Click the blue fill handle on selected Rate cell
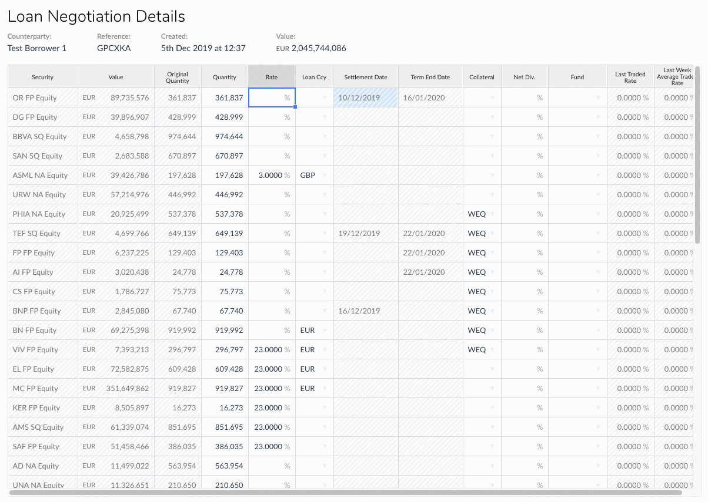Image resolution: width=708 pixels, height=502 pixels. point(295,107)
